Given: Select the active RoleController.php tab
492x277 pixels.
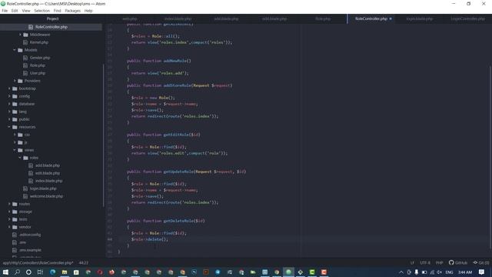Looking at the screenshot, I should (x=371, y=18).
